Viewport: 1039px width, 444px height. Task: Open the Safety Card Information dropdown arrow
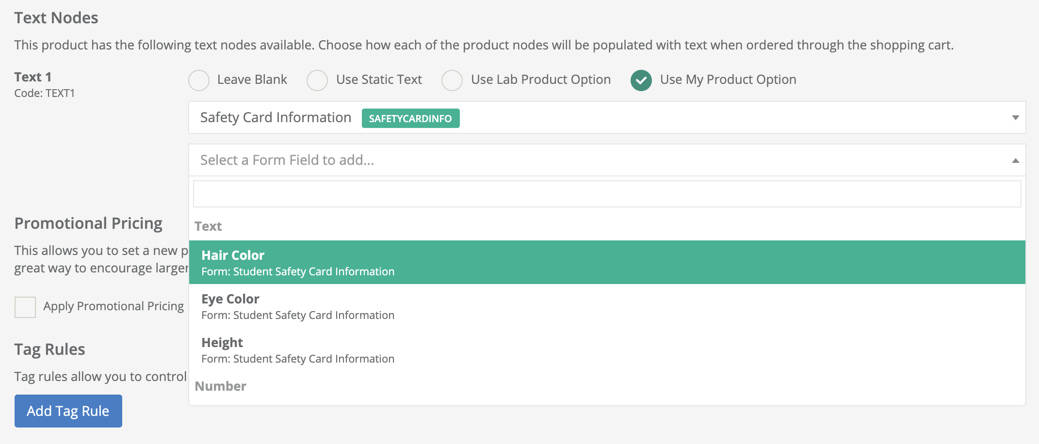(1015, 118)
